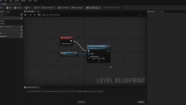
Task: Add a new function in overridable Functions section
Action: (22, 27)
